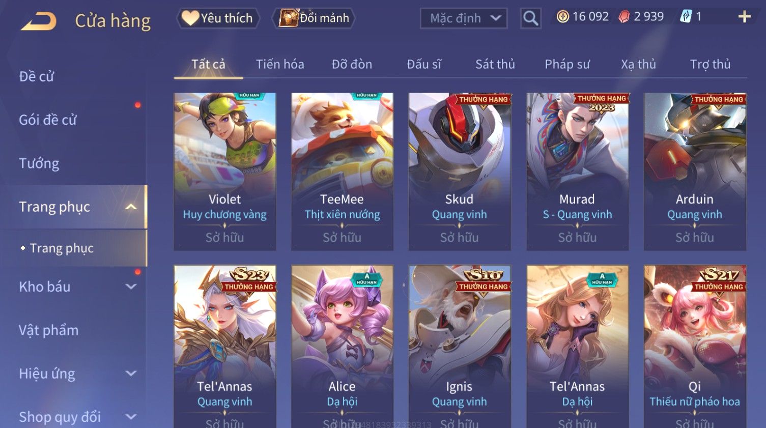Open the Gói đề cử menu
Screen dimensions: 766x428
tap(48, 120)
